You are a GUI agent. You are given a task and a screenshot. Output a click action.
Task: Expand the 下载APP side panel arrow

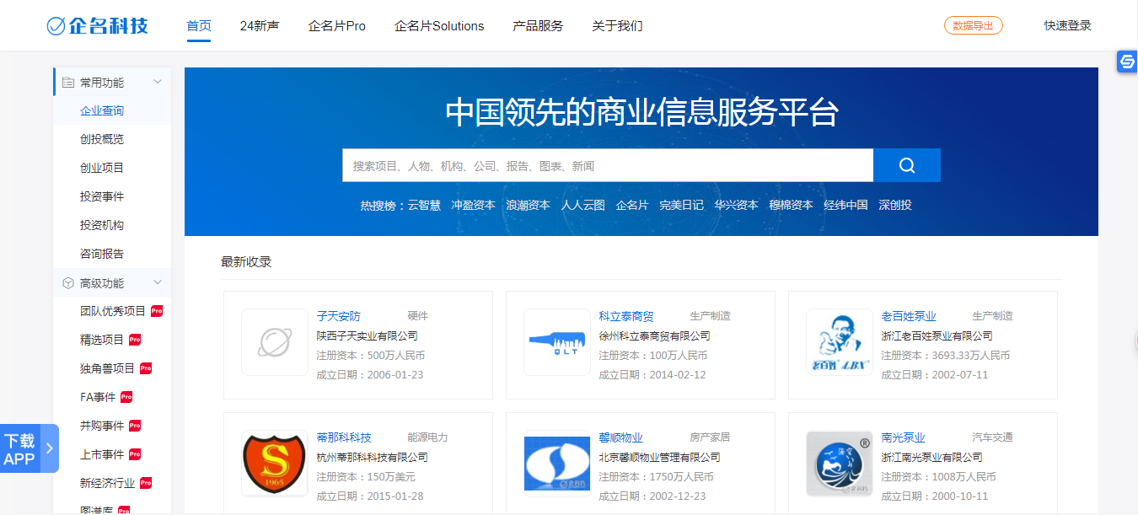[50, 448]
